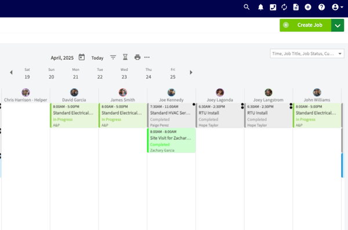Screen dimensions: 348x230
Task: Open the document page icon
Action: [296, 8]
